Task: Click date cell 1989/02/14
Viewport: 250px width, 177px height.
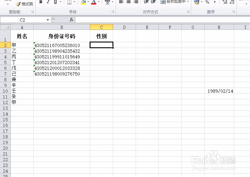Action: [219, 91]
